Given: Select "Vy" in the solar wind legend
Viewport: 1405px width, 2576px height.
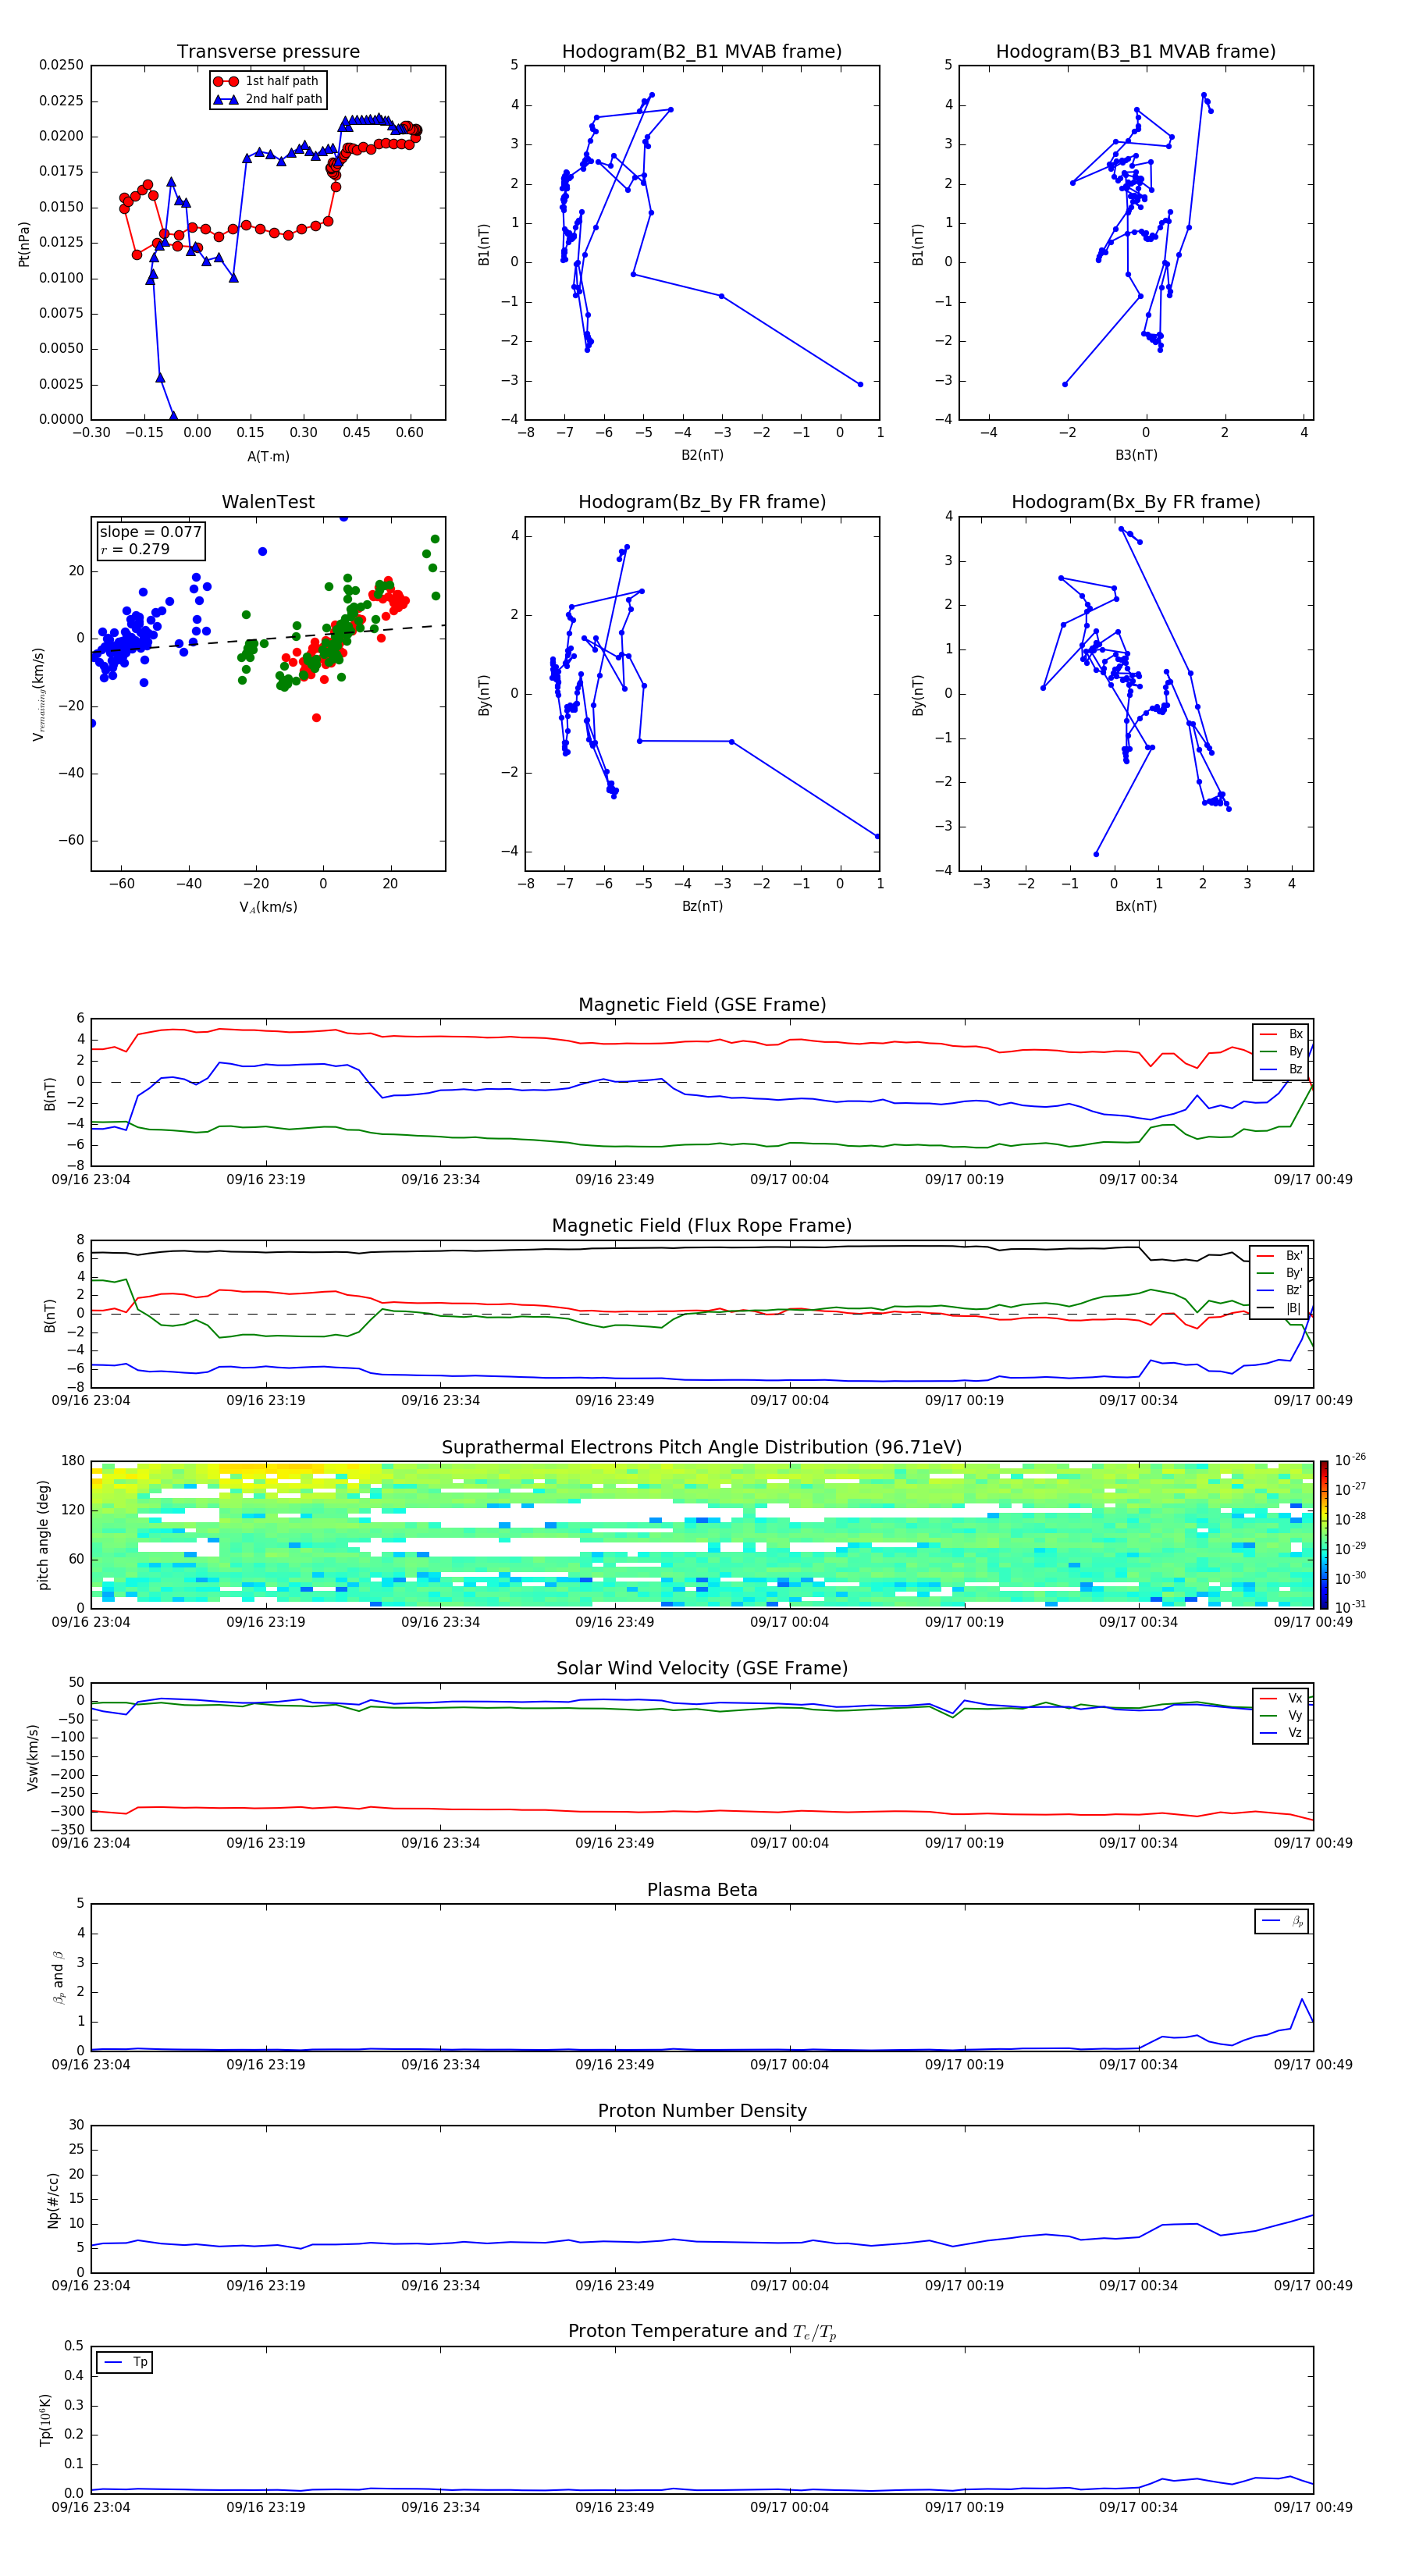Looking at the screenshot, I should (1282, 1716).
